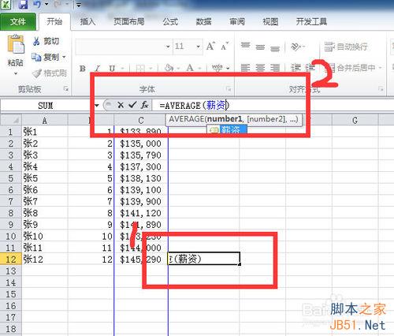Click the center text icon
The image size is (394, 336).
click(260, 68)
